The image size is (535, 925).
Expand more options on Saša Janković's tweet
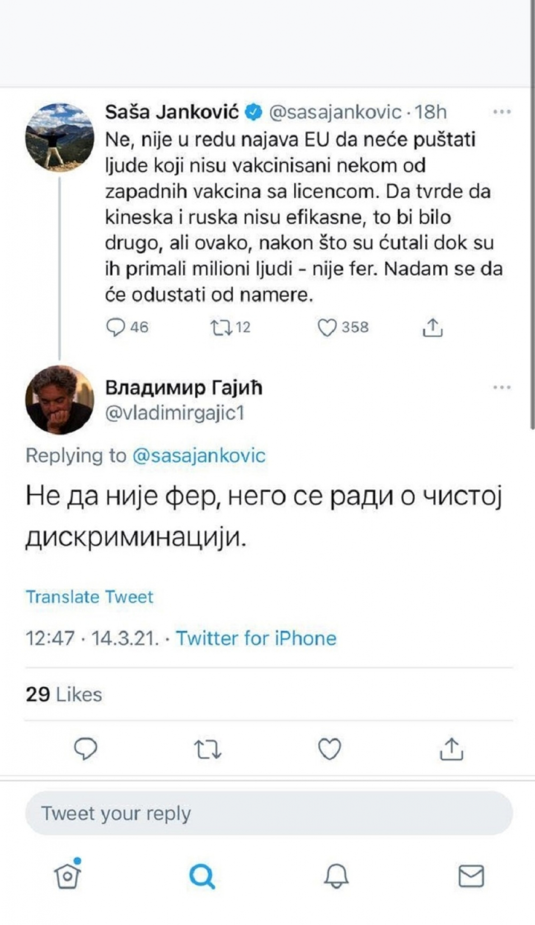pos(502,112)
